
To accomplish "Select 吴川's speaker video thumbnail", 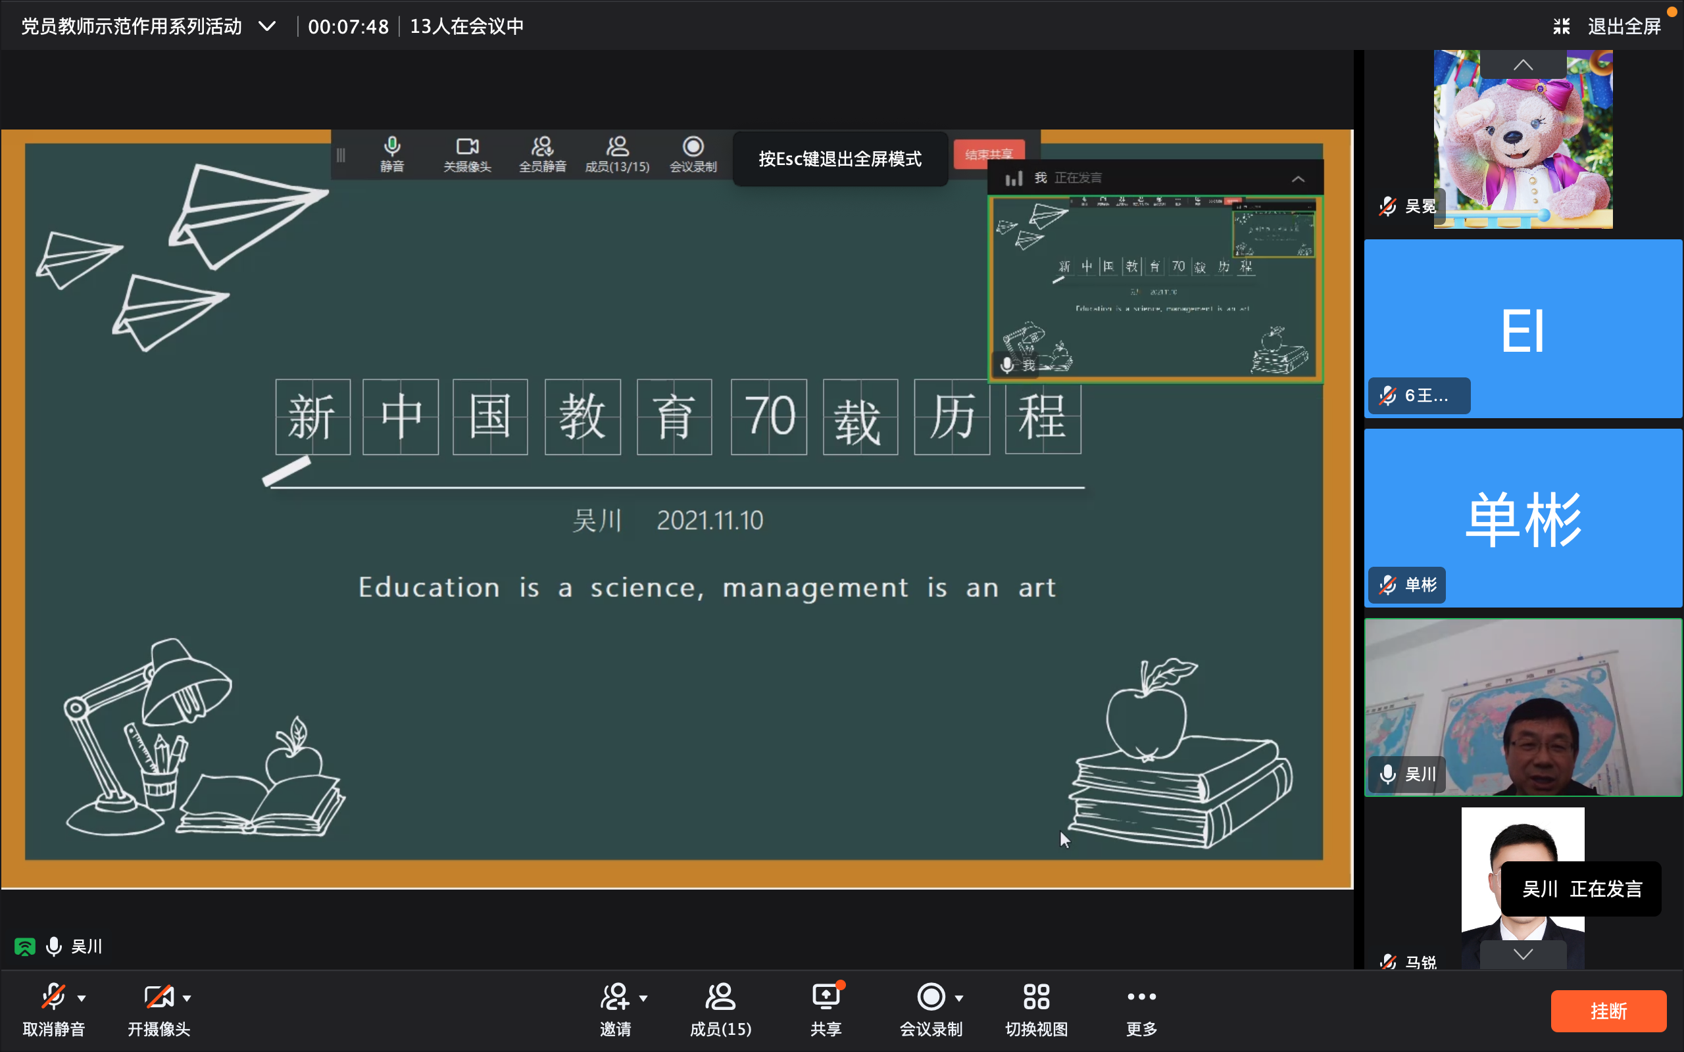I will [1523, 707].
